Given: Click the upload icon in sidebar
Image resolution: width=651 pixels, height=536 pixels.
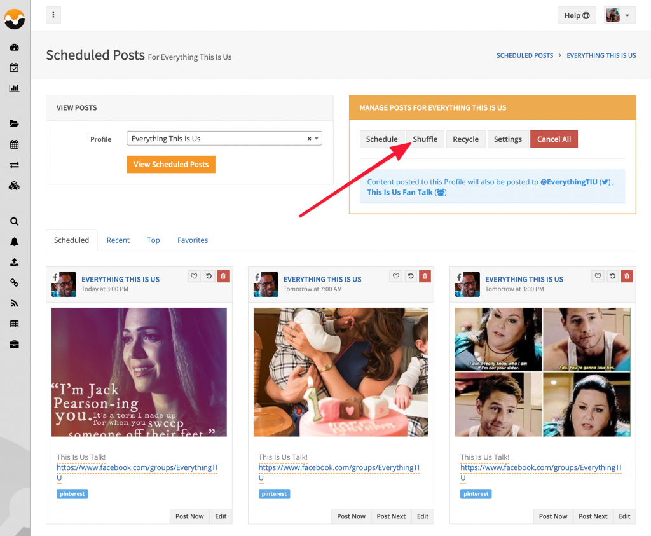Looking at the screenshot, I should [x=14, y=262].
